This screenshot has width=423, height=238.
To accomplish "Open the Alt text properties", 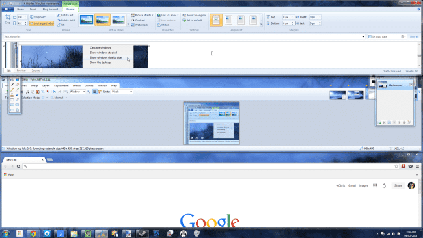I will [x=163, y=25].
